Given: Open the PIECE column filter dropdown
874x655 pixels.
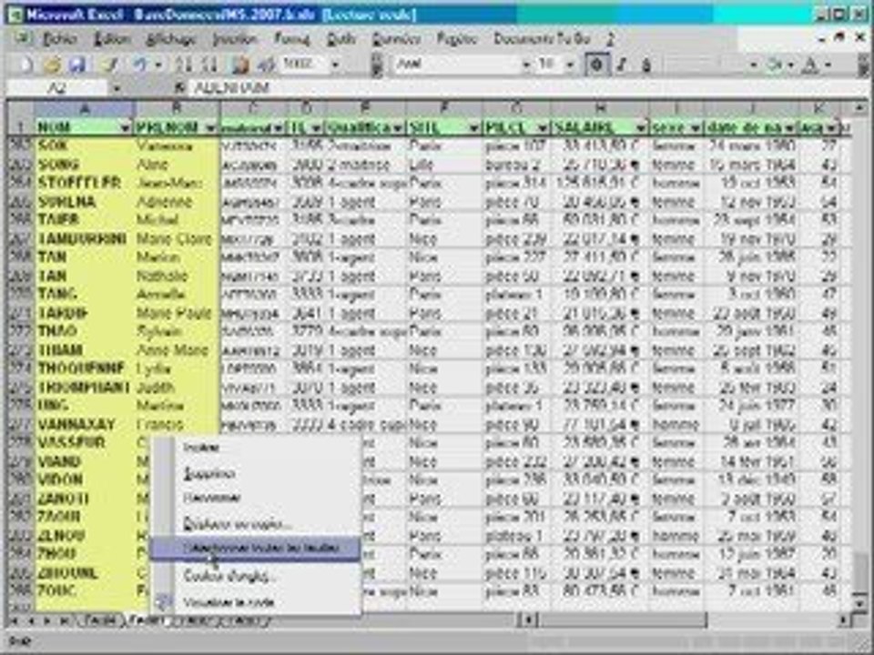Looking at the screenshot, I should (543, 128).
